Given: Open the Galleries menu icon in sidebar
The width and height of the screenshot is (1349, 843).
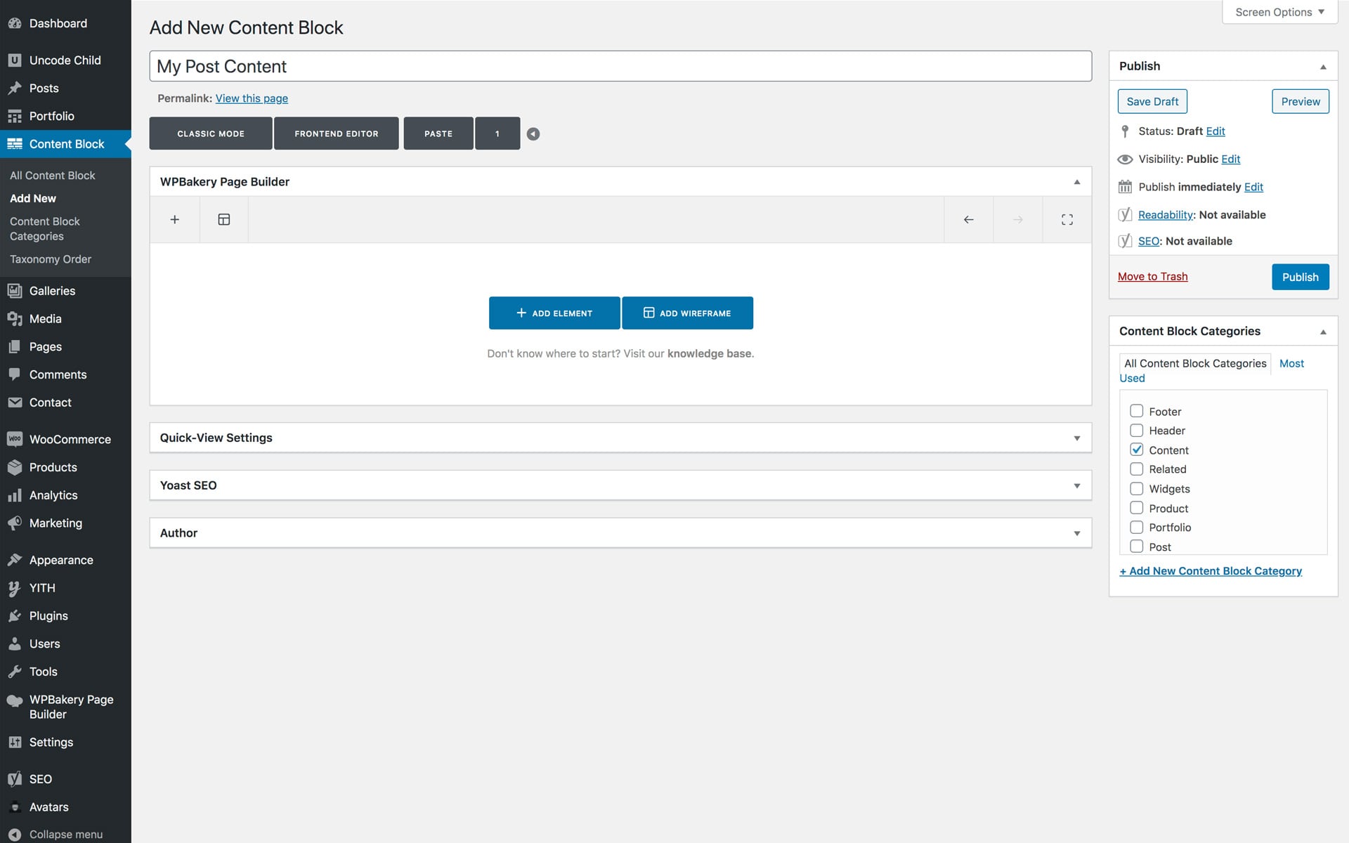Looking at the screenshot, I should click(15, 291).
